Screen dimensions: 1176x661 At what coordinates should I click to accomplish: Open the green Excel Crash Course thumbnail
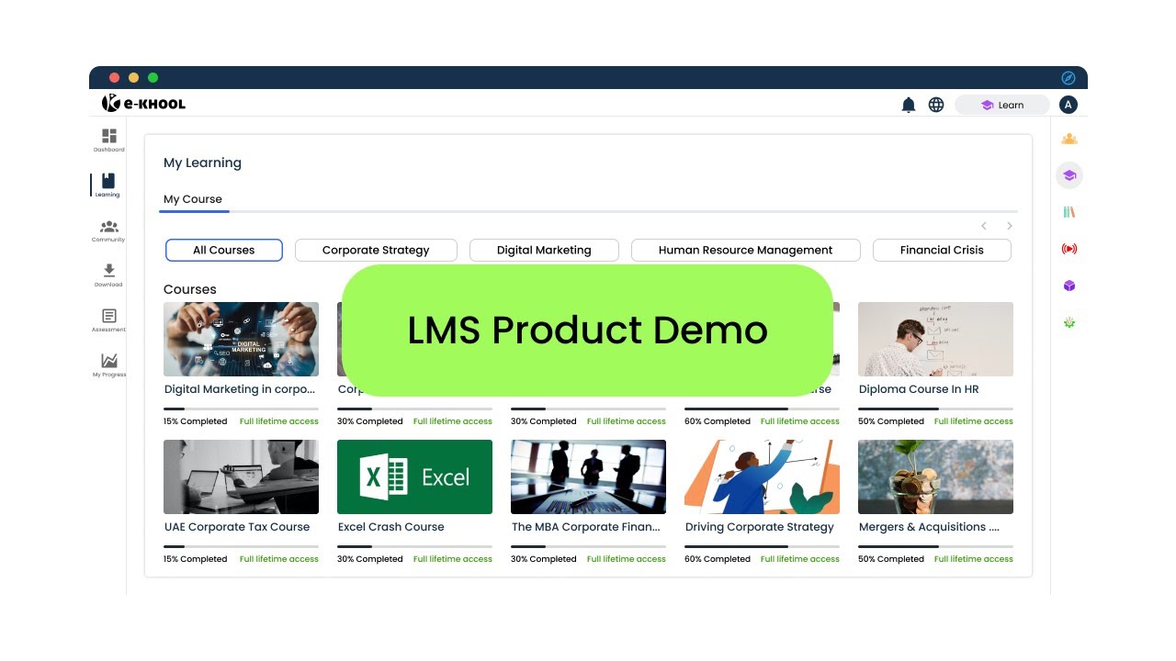click(414, 476)
